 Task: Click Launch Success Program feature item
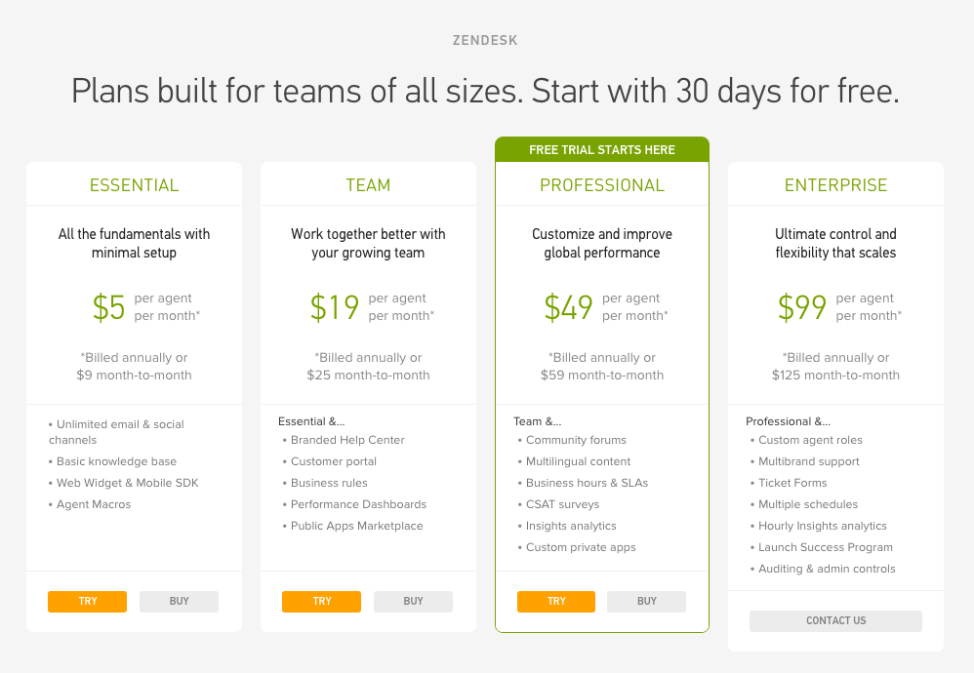826,547
